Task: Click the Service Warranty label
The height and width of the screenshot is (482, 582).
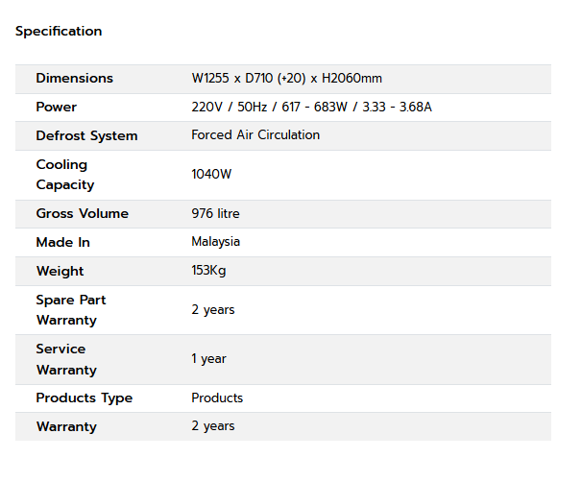Action: tap(66, 359)
